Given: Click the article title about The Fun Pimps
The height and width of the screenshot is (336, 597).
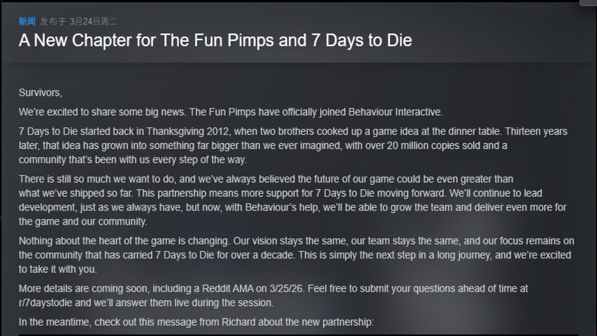Looking at the screenshot, I should tap(215, 41).
